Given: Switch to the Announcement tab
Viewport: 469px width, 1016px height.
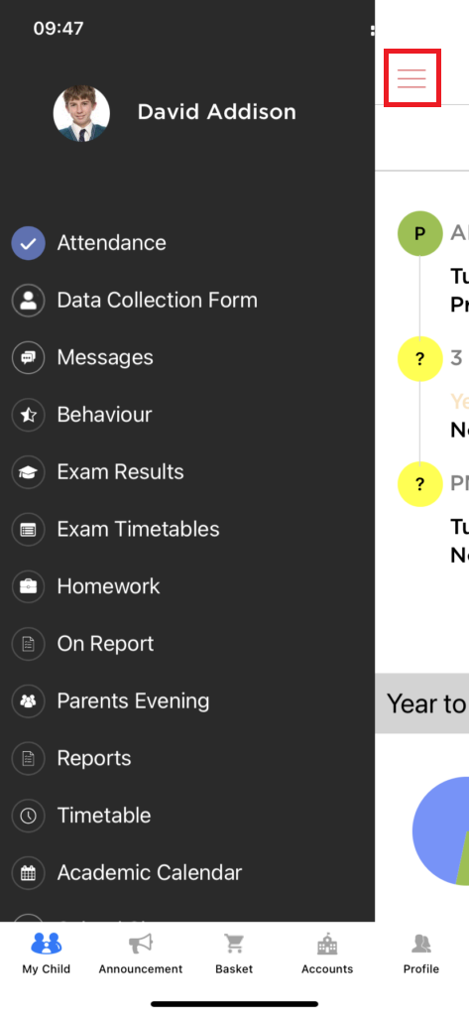Looking at the screenshot, I should point(141,953).
